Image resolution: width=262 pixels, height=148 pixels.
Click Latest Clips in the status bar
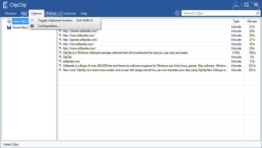(x=11, y=144)
